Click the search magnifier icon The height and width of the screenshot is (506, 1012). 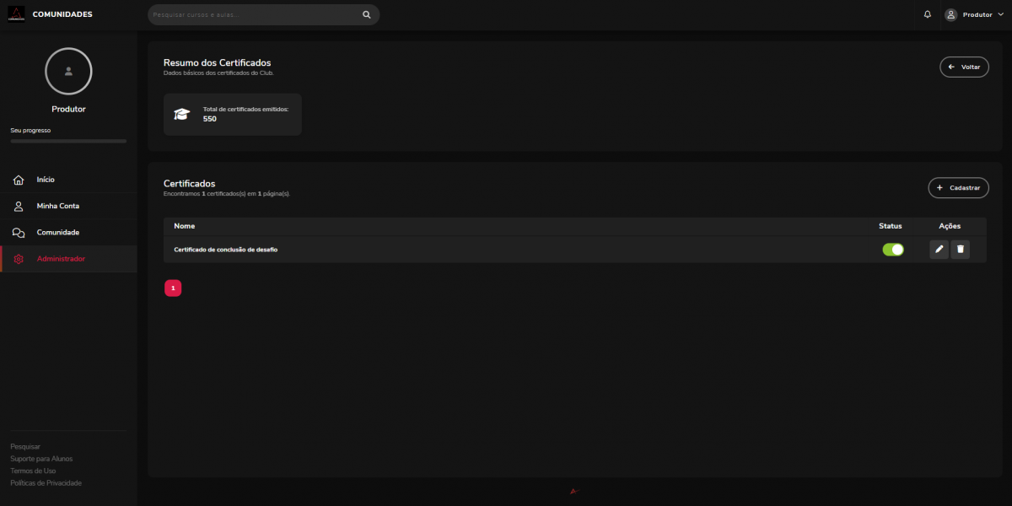click(x=366, y=14)
